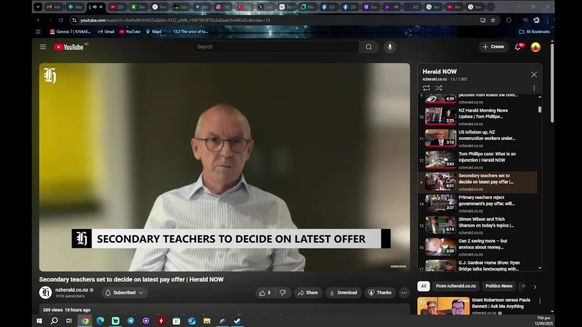Image resolution: width=582 pixels, height=327 pixels.
Task: Click the install app icon in address bar
Action: pos(483,20)
